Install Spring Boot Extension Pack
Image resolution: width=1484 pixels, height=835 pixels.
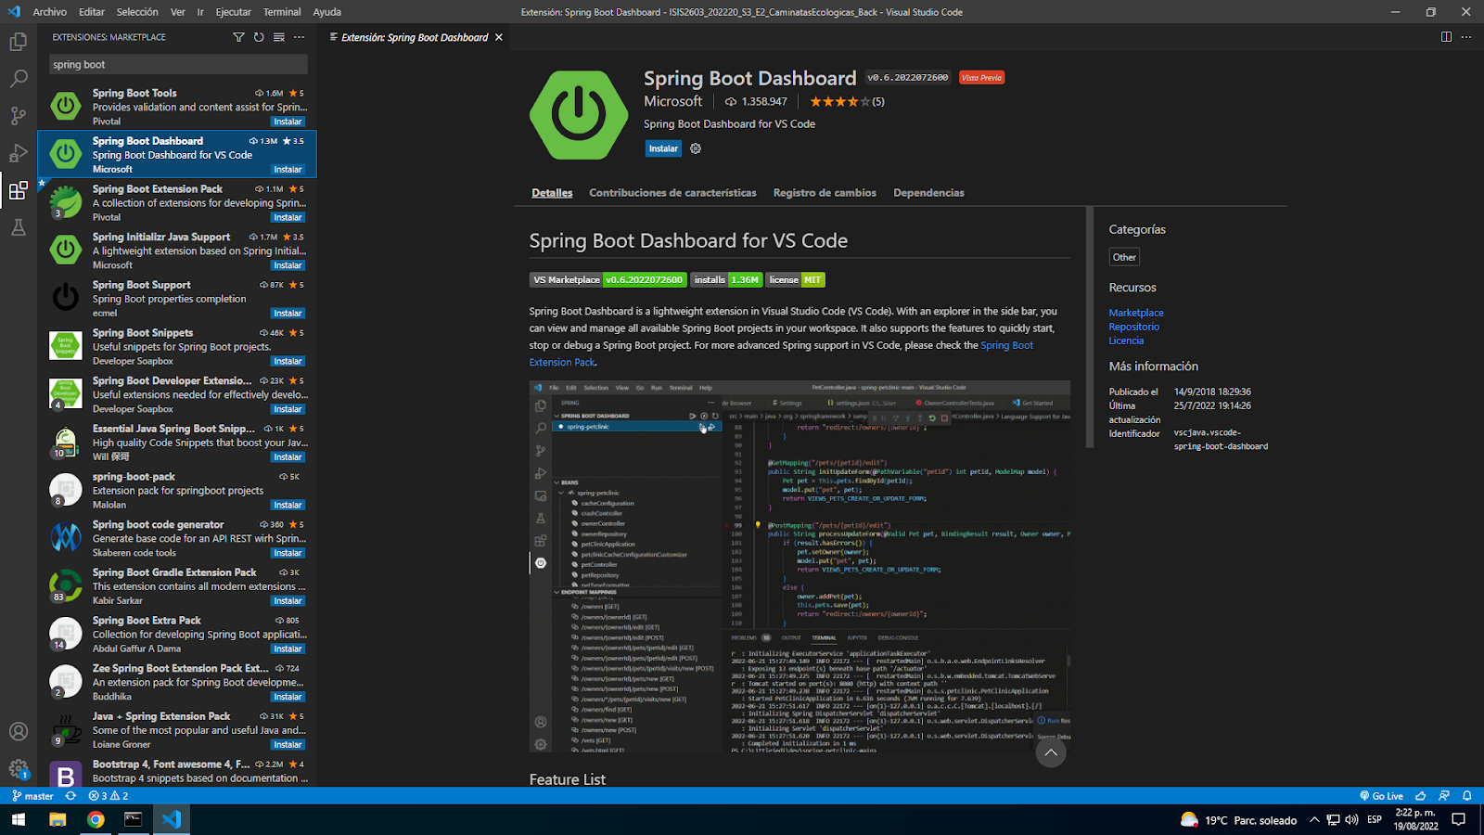pyautogui.click(x=288, y=217)
